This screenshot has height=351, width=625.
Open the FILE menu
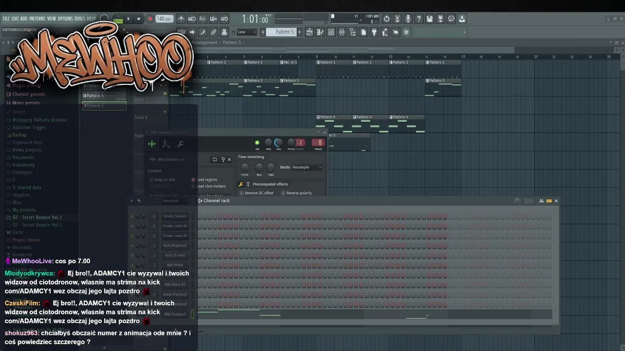pos(6,19)
